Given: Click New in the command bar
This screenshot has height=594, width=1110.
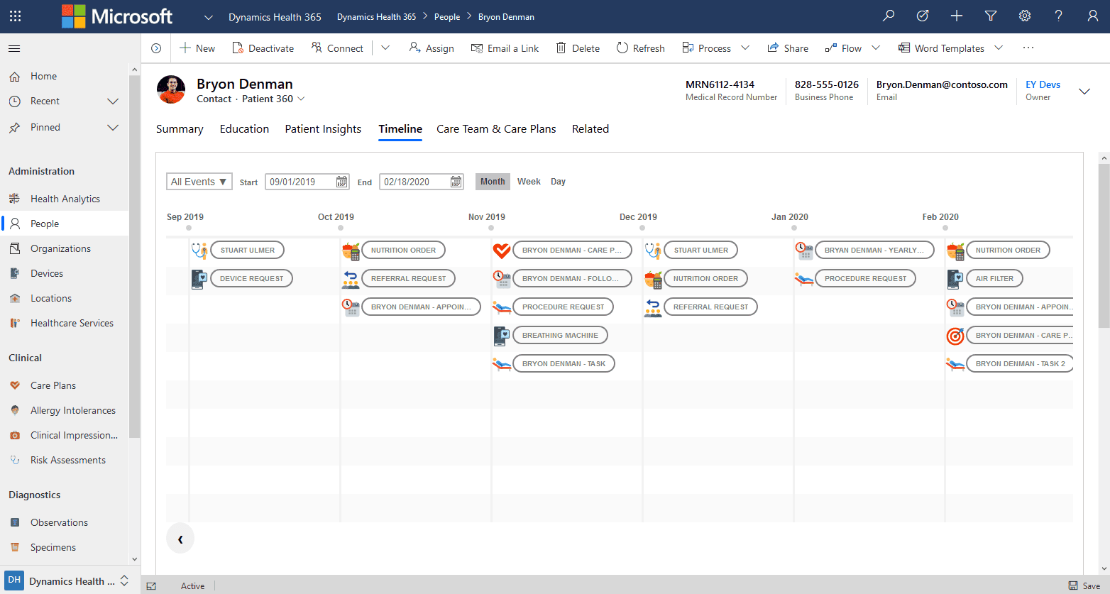Looking at the screenshot, I should coord(197,48).
